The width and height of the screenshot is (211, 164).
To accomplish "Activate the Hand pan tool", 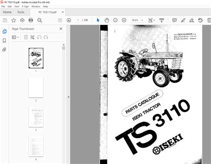I will 107,20.
